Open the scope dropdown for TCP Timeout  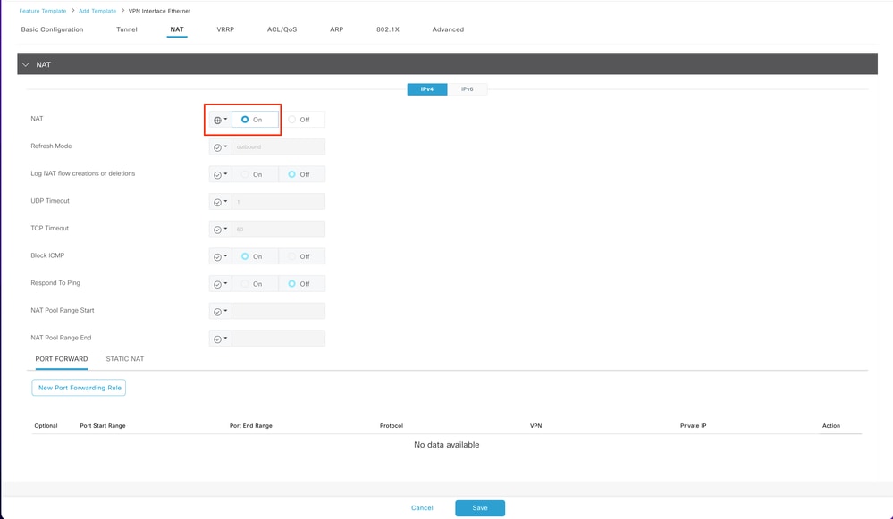(x=219, y=229)
